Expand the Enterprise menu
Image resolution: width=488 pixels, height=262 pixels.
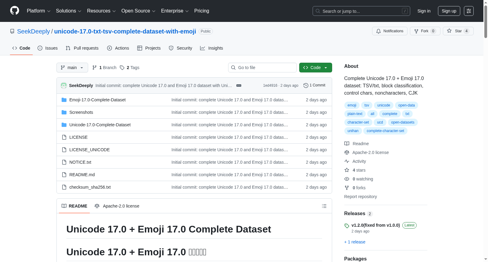tap(175, 11)
